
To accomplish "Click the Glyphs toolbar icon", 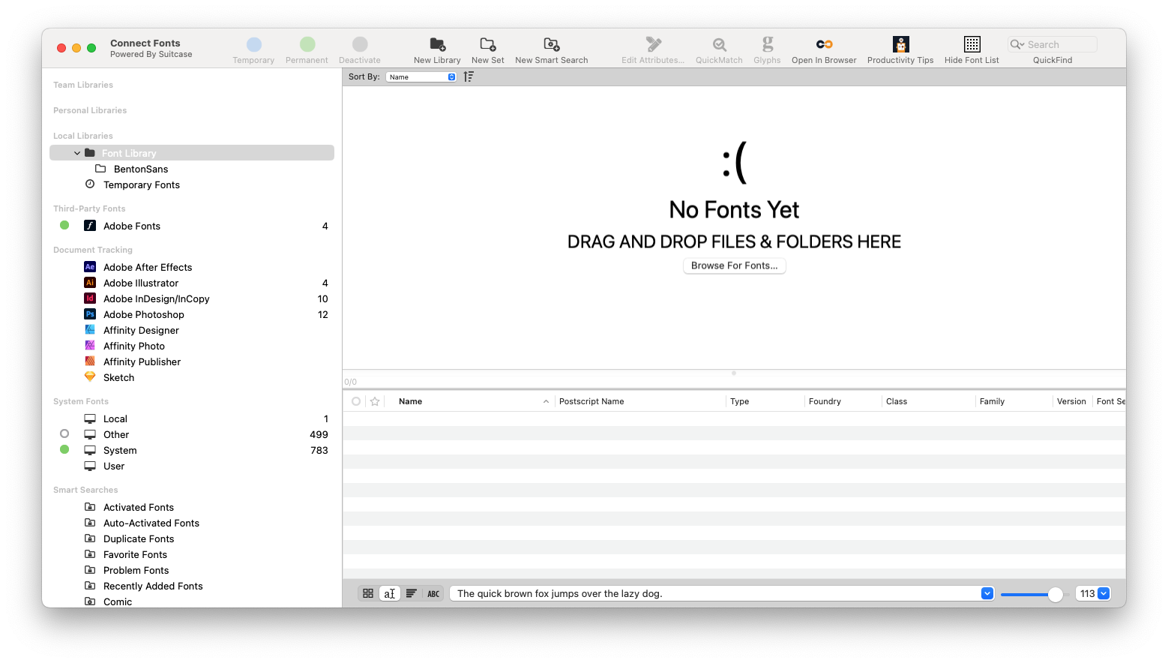I will (767, 48).
